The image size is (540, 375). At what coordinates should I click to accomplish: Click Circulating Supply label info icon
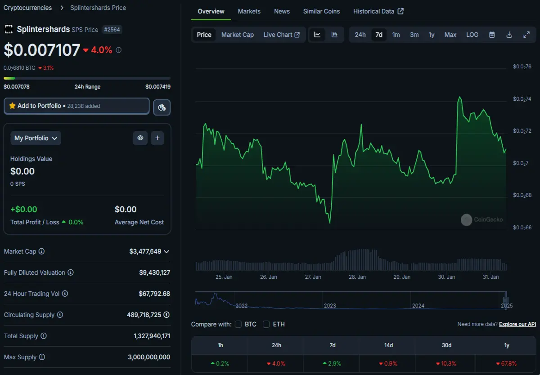[60, 315]
